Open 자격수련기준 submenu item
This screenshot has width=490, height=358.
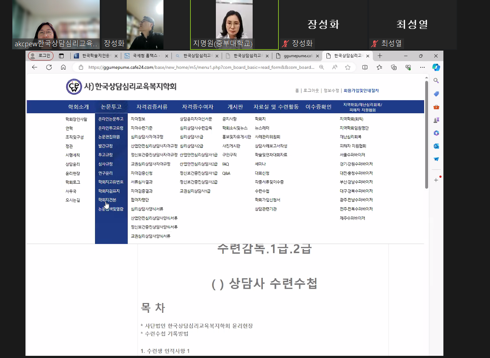coord(142,128)
